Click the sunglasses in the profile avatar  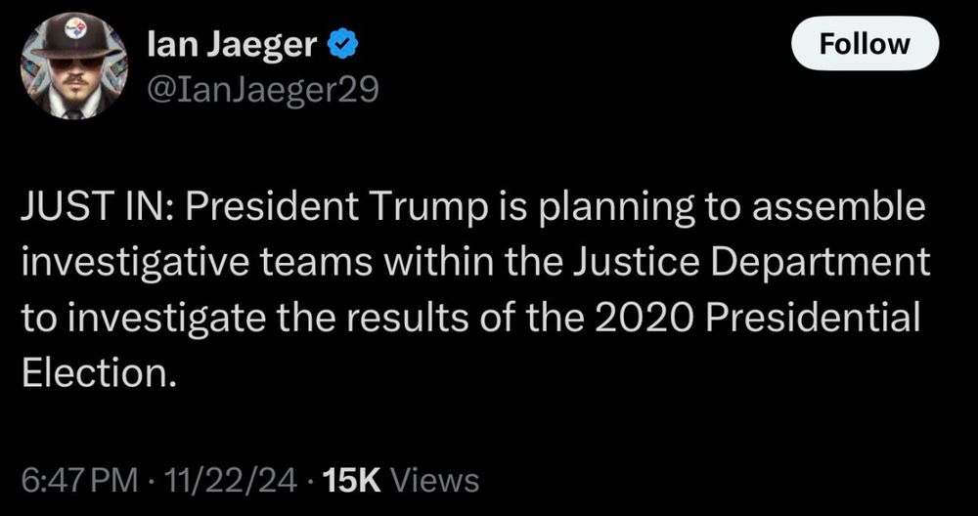tap(75, 63)
